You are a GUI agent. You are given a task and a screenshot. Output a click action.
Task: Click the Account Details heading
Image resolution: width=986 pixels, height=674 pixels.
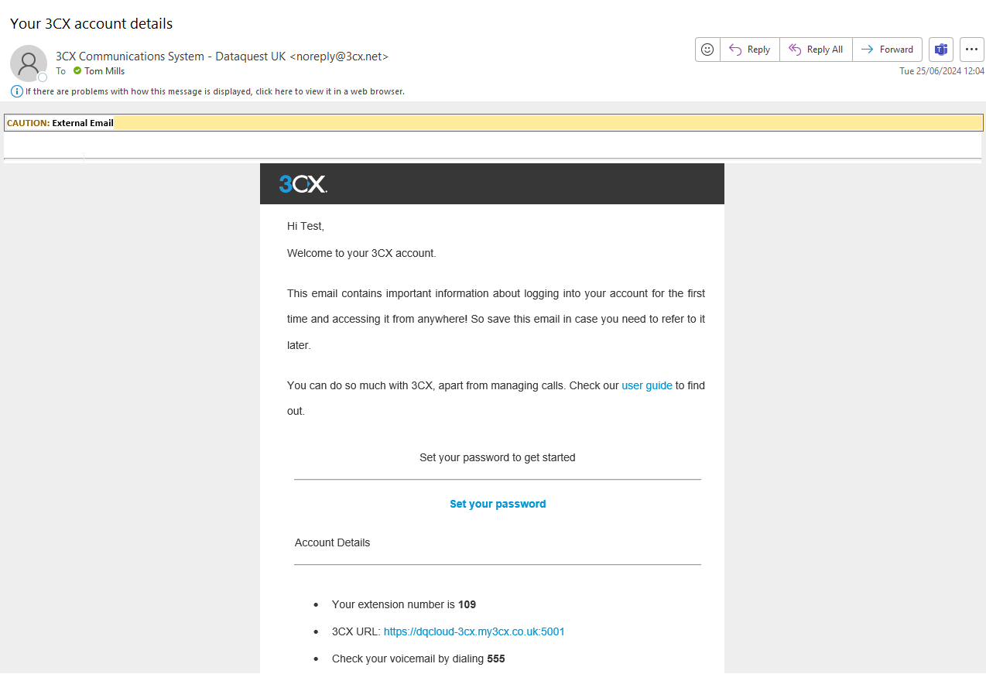pyautogui.click(x=332, y=542)
